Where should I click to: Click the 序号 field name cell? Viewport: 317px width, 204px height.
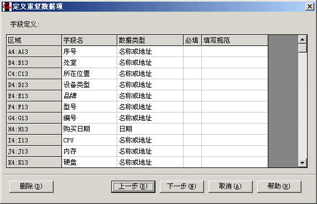click(90, 52)
